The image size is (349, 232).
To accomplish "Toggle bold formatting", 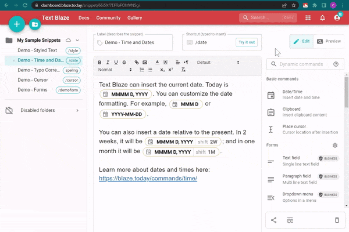I will (100, 62).
